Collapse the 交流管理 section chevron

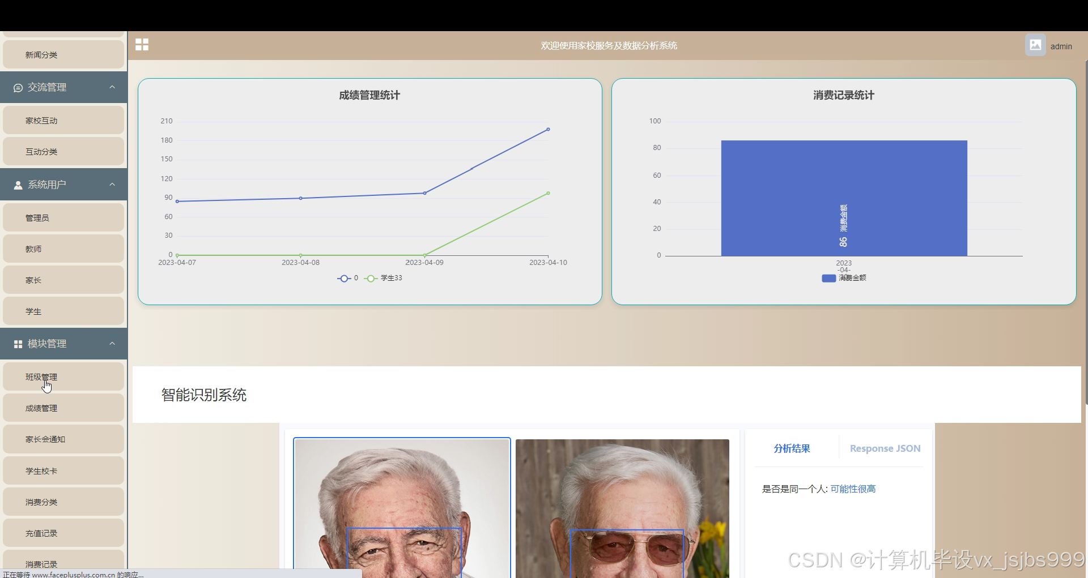click(x=112, y=87)
